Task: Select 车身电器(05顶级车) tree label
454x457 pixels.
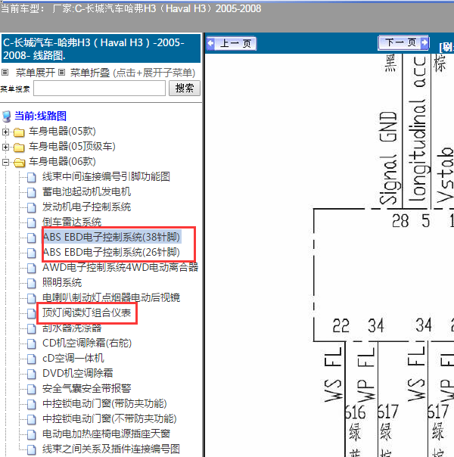Action: pyautogui.click(x=72, y=146)
